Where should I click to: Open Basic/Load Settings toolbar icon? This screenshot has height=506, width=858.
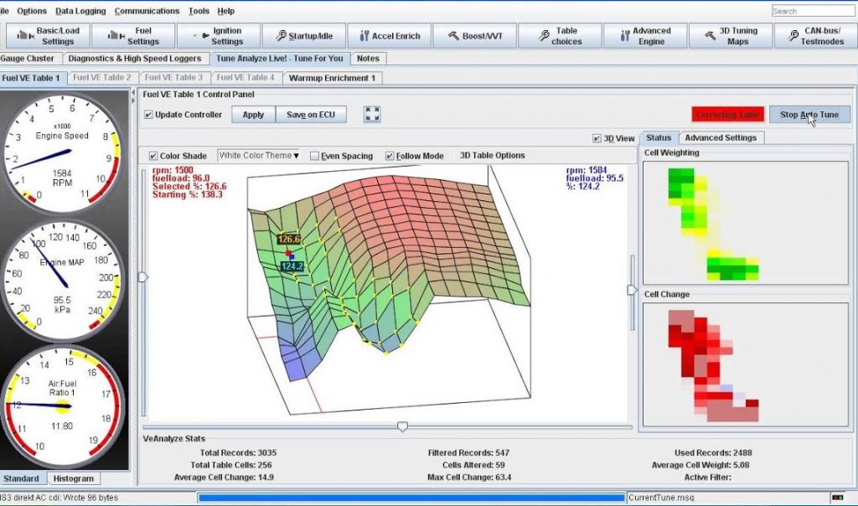coord(47,36)
